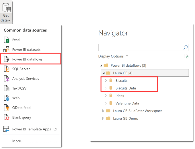The image size is (195, 149).
Task: Choose Web data source
Action: point(16,98)
